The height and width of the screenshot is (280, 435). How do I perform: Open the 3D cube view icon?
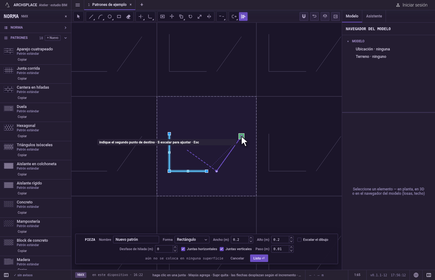(x=325, y=16)
